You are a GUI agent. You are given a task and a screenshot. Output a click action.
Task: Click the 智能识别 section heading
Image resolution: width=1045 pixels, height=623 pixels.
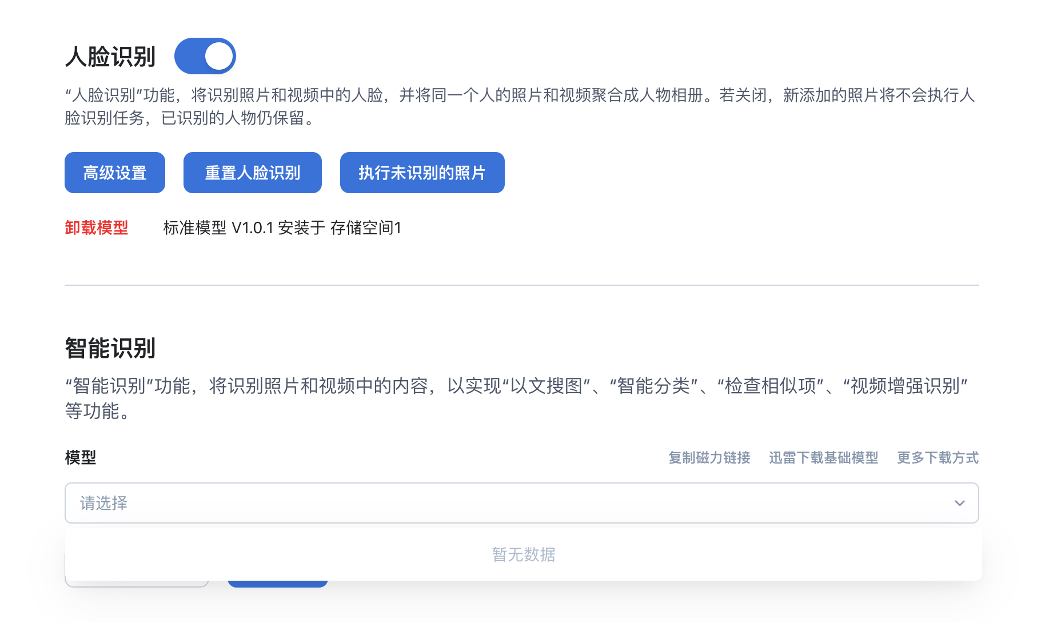[x=111, y=348]
